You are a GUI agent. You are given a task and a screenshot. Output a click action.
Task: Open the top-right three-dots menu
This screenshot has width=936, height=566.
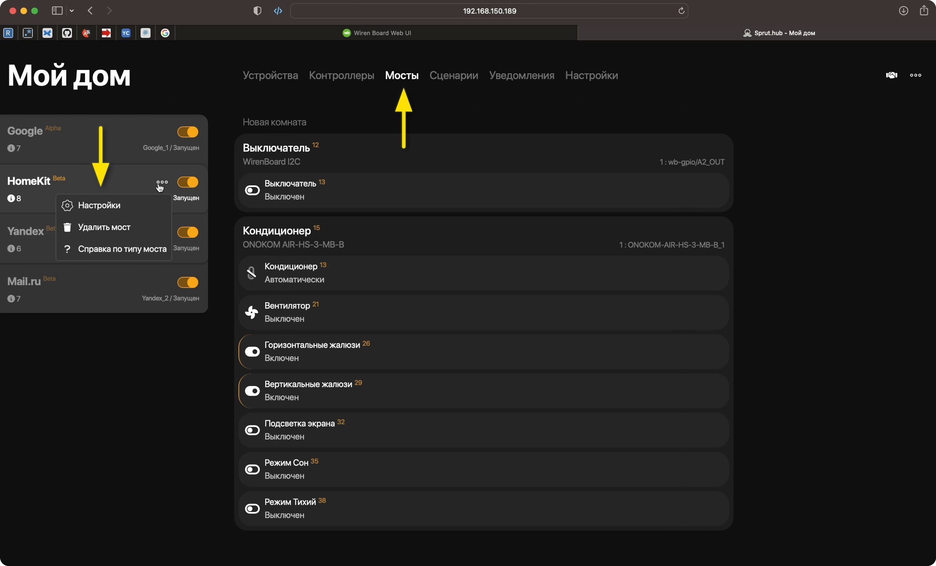916,75
